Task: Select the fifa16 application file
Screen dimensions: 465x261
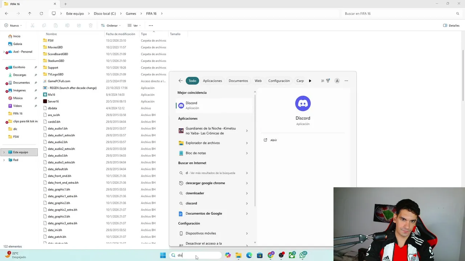Action: 51,95
